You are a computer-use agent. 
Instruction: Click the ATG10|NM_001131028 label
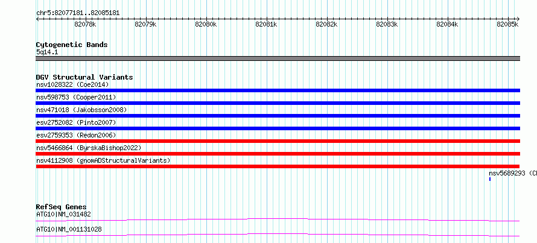[x=69, y=229]
